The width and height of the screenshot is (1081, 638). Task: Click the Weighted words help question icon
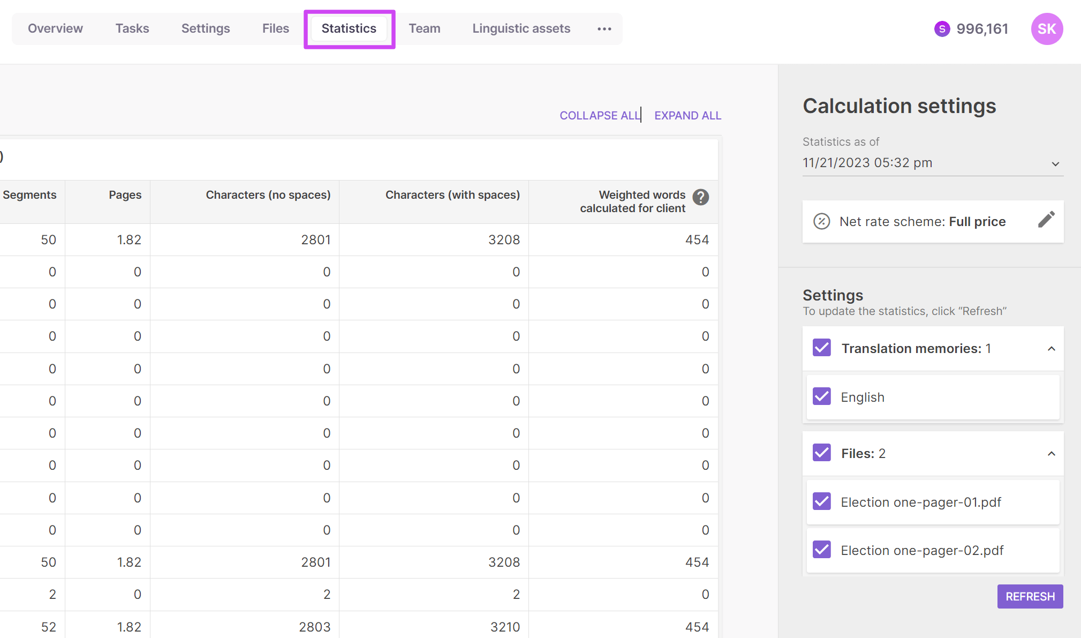pos(701,197)
